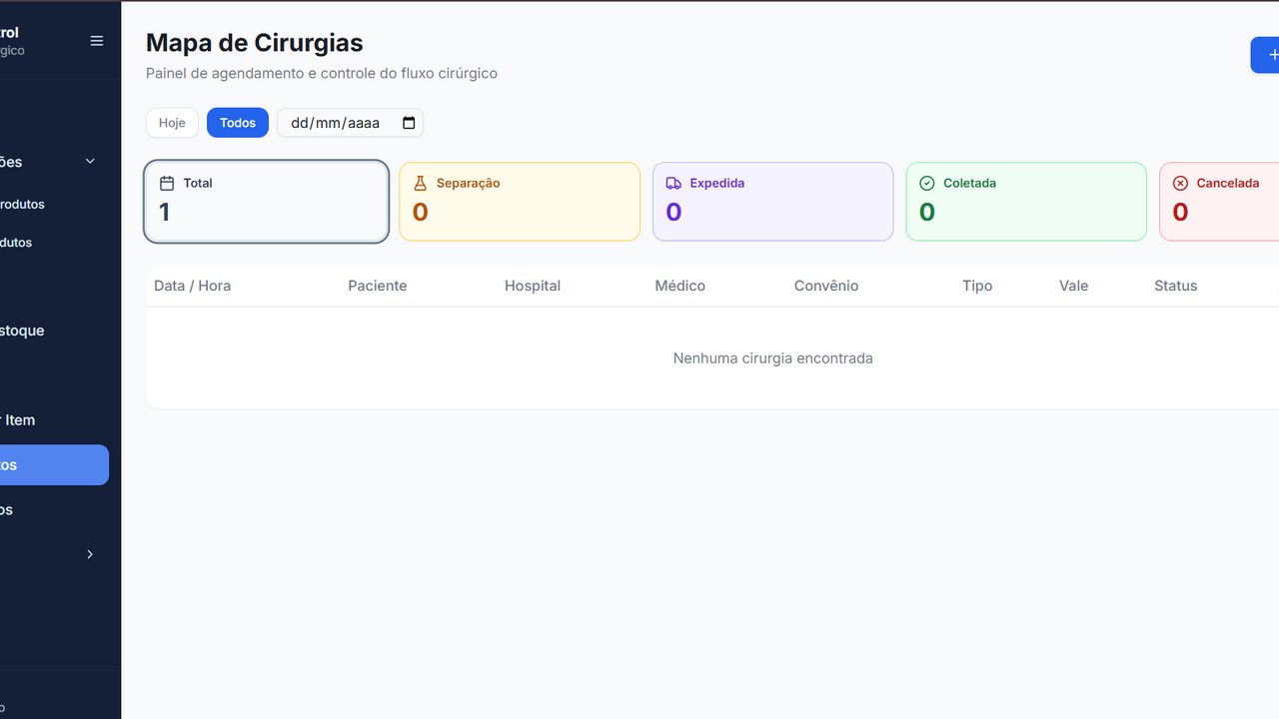This screenshot has width=1279, height=719.
Task: Click the Convênio column header
Action: tap(826, 286)
